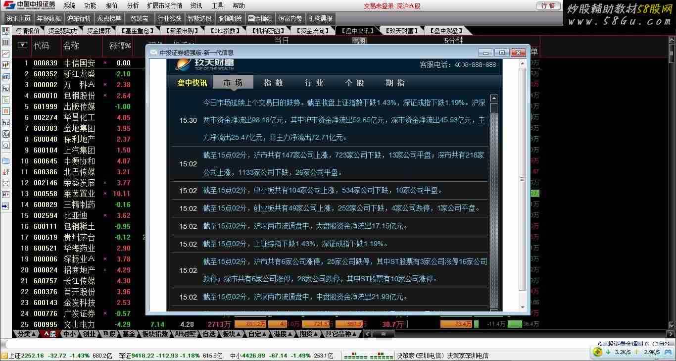Image resolution: width=676 pixels, height=361 pixels.
Task: Select stock row 贵州茅台
Action: [79, 237]
